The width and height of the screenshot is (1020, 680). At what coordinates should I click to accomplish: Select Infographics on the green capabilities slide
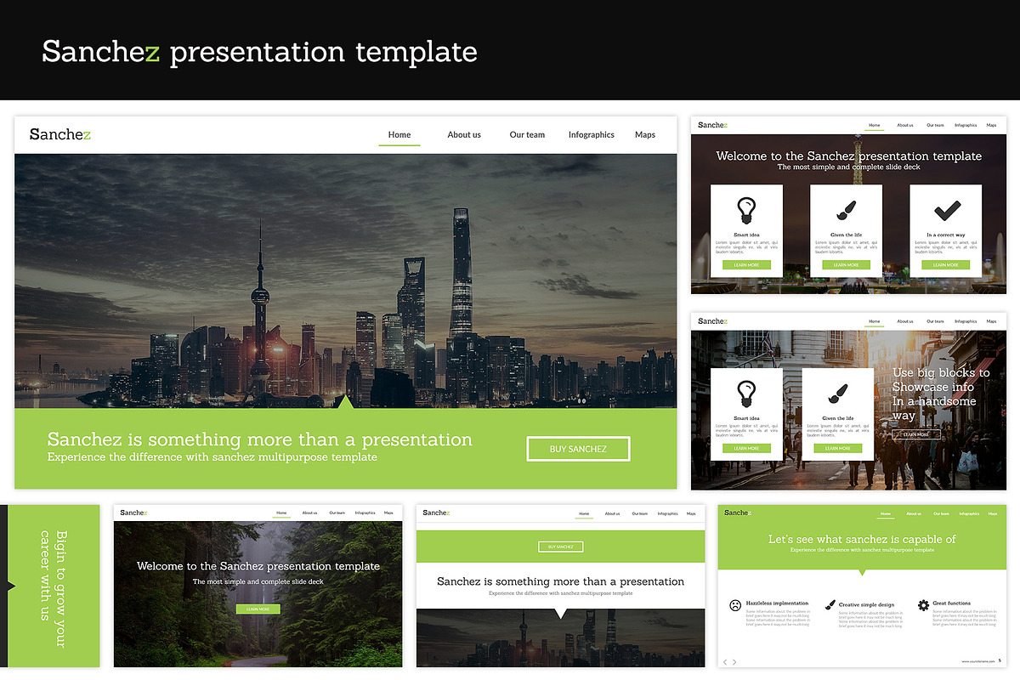(x=969, y=513)
